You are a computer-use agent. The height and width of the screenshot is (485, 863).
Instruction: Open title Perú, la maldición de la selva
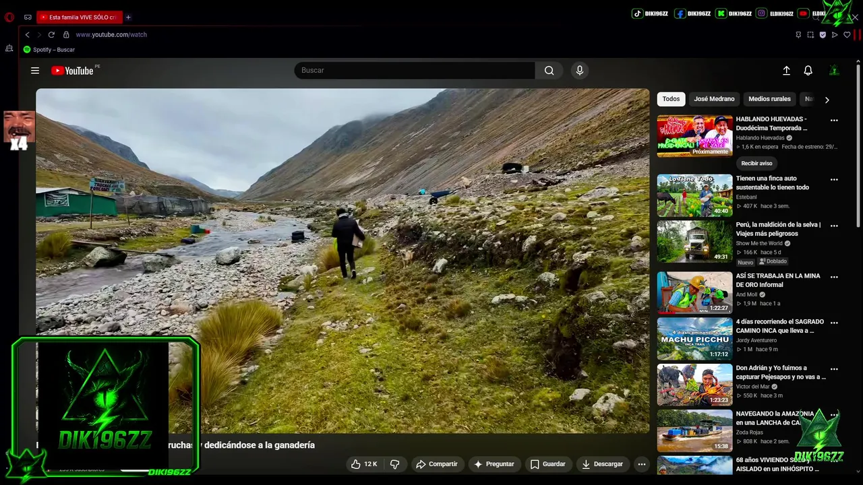(779, 229)
